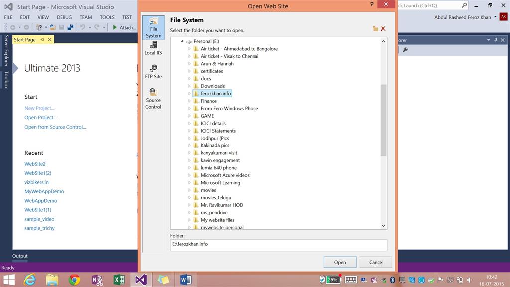Image resolution: width=510 pixels, height=287 pixels.
Task: Open Excel from taskbar
Action: point(119,280)
